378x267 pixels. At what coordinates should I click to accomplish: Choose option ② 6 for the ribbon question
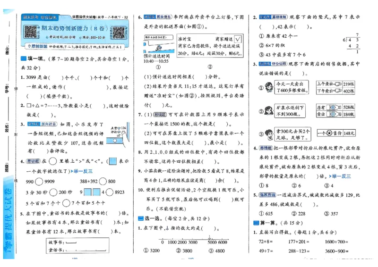coord(296,185)
